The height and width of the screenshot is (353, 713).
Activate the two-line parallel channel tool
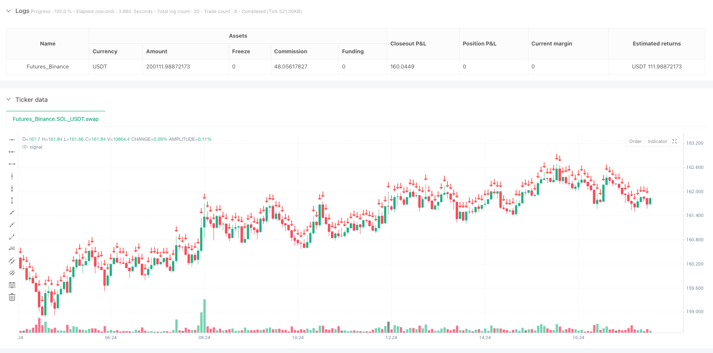tap(12, 261)
